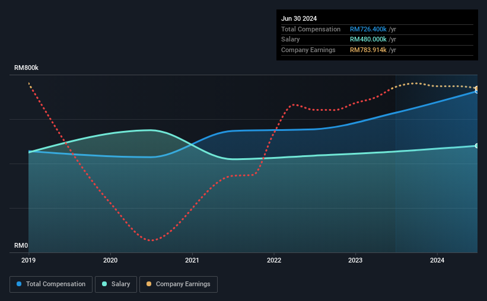Click the blue Total Compensation legend dot

click(19, 284)
